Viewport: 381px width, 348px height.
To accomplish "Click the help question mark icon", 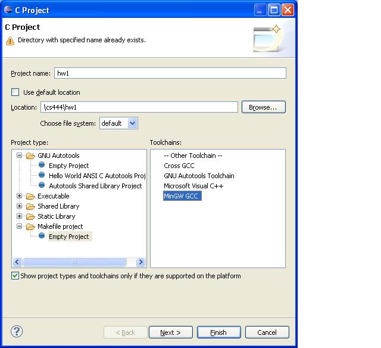I will click(x=17, y=332).
